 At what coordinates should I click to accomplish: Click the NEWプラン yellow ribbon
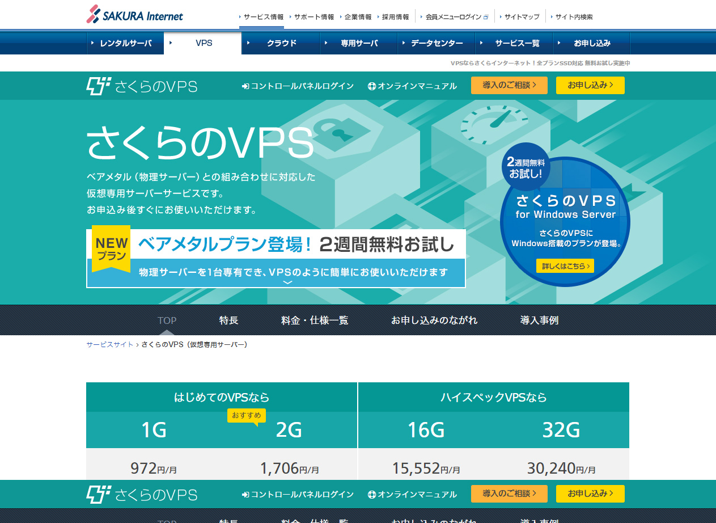[111, 248]
